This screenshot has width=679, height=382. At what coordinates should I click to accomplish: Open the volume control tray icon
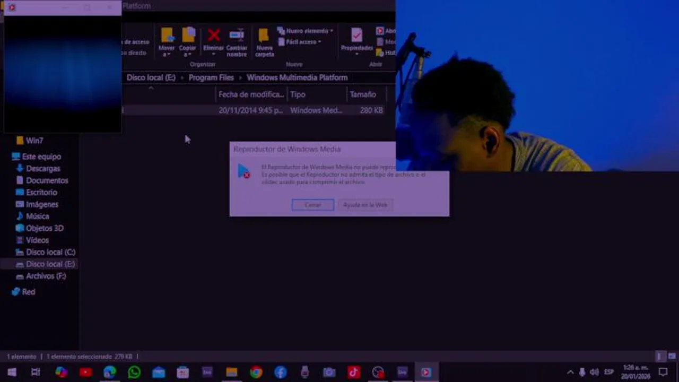point(595,372)
